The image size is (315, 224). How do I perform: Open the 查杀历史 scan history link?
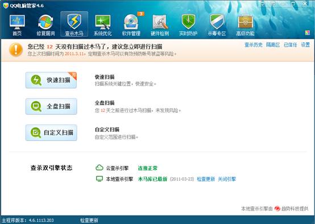click(254, 45)
